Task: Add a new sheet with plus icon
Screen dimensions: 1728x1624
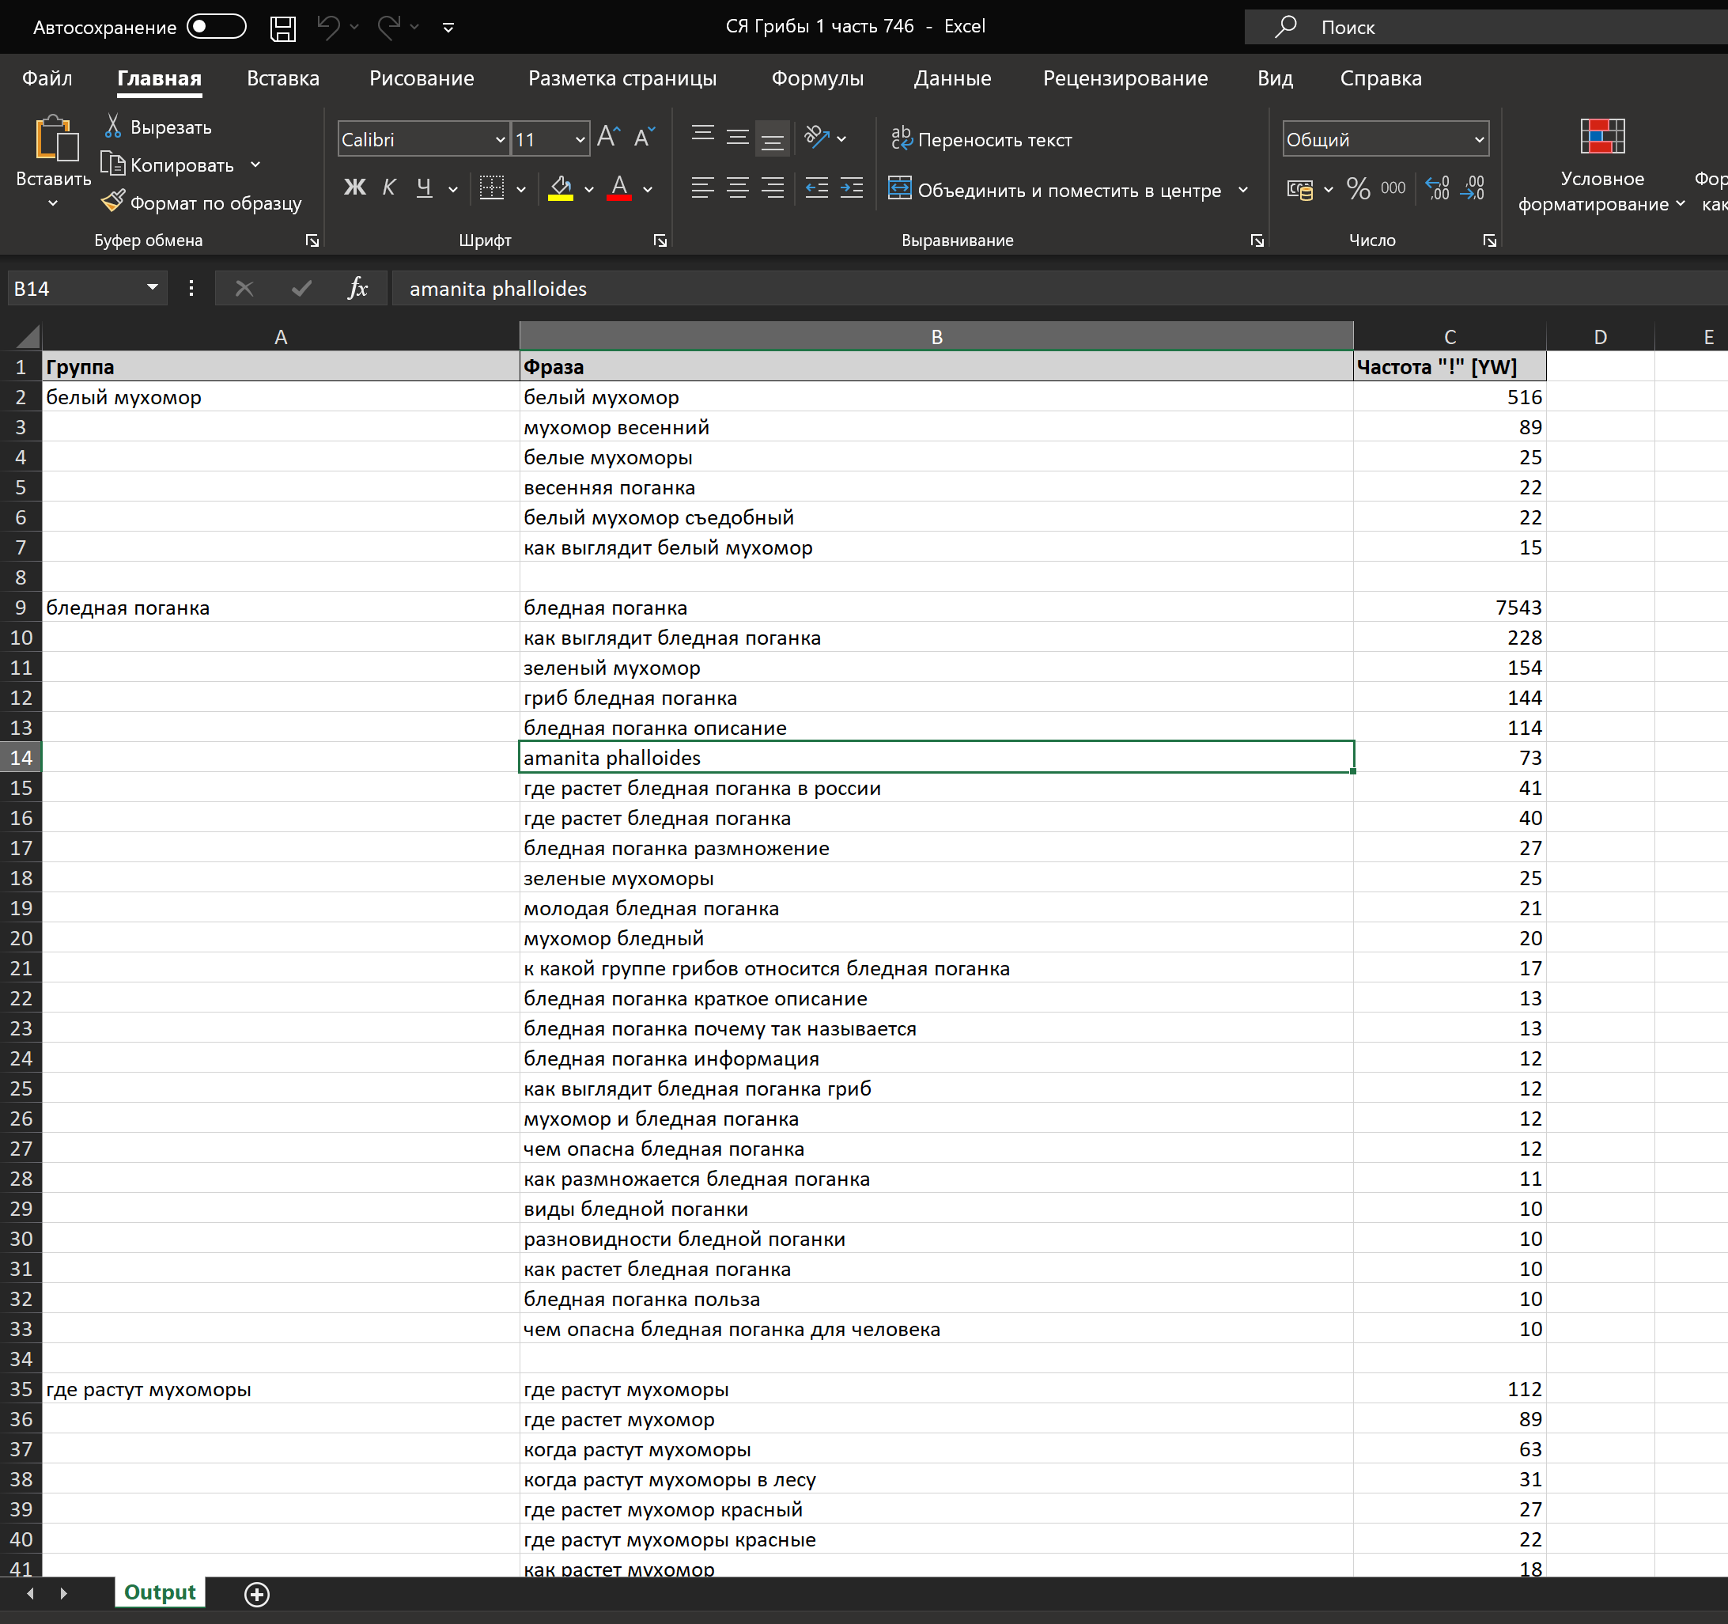Action: point(256,1594)
